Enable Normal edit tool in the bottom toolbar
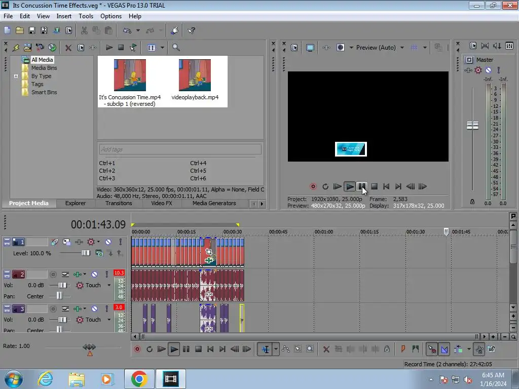Screen dimensions: 519x389 click(x=266, y=349)
